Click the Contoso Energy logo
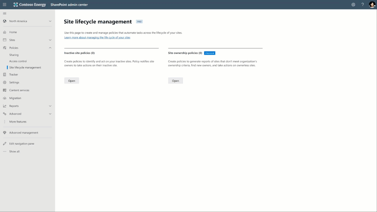 [x=29, y=5]
